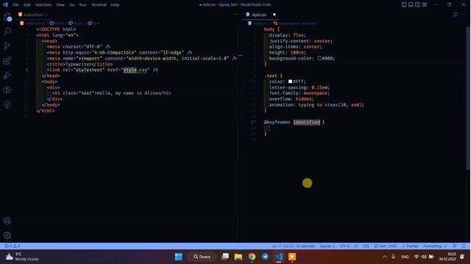
Task: Open the Go menu
Action: coord(72,5)
